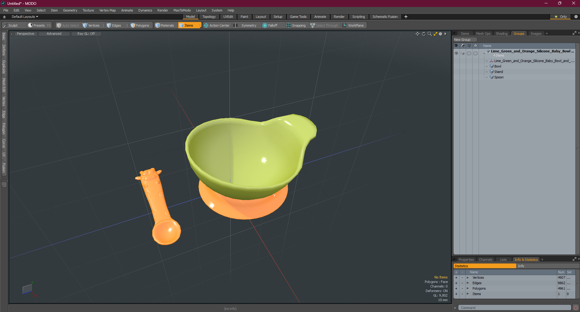Switch to the Shading panel tab
The image size is (580, 312).
coord(501,34)
